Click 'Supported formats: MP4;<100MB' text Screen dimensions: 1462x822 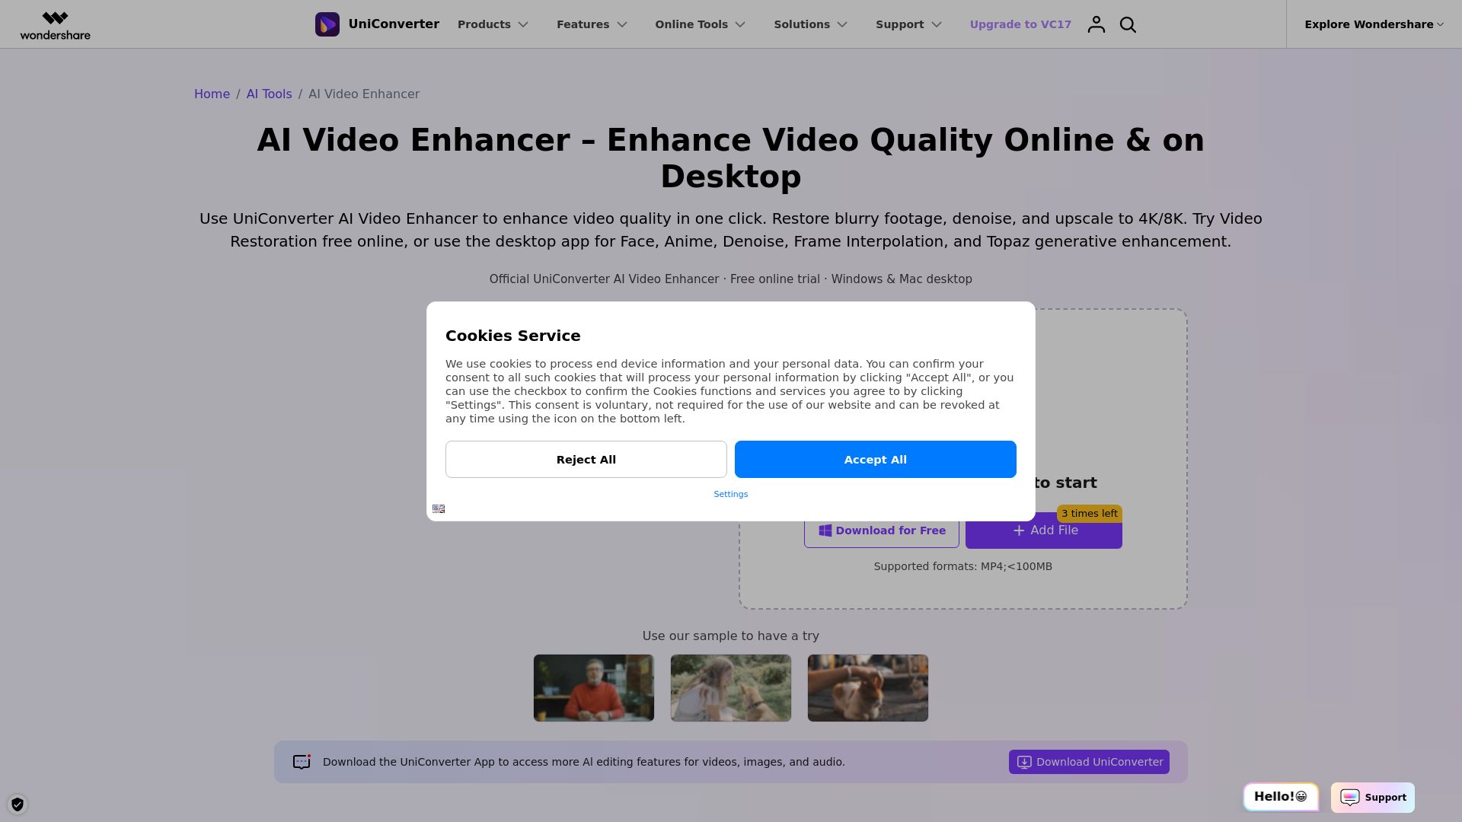962,566
